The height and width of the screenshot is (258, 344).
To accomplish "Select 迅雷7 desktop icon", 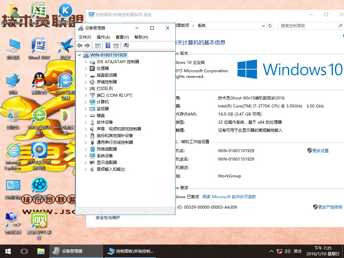I will (66, 48).
